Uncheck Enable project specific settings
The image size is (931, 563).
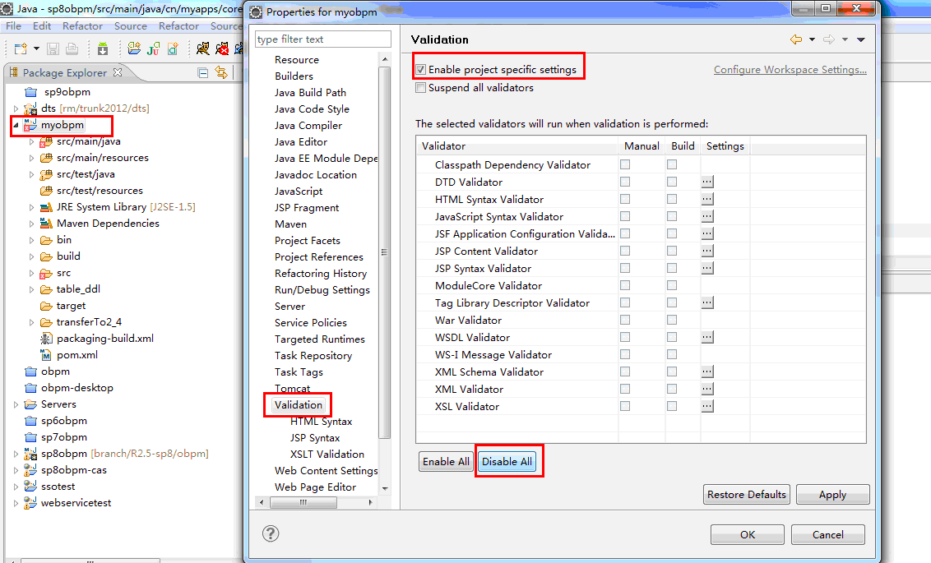tap(421, 69)
